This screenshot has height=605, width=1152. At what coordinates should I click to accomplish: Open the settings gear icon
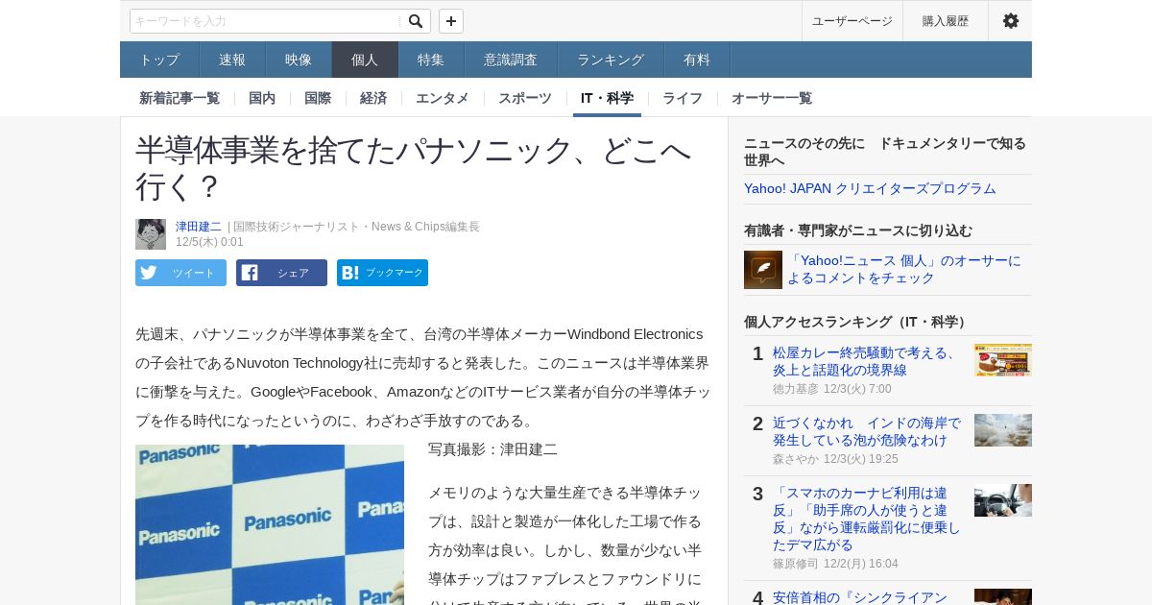coord(1011,21)
